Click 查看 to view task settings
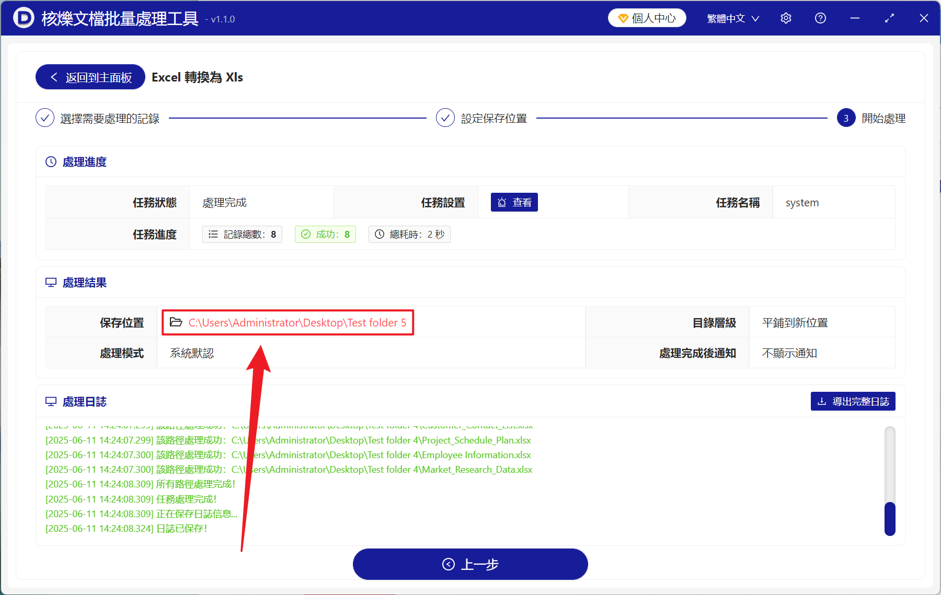This screenshot has width=941, height=595. 514,202
